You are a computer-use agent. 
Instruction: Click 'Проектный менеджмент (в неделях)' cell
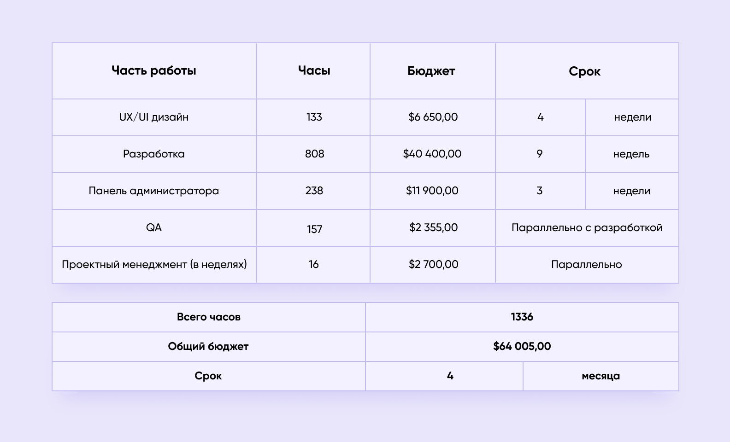point(154,265)
